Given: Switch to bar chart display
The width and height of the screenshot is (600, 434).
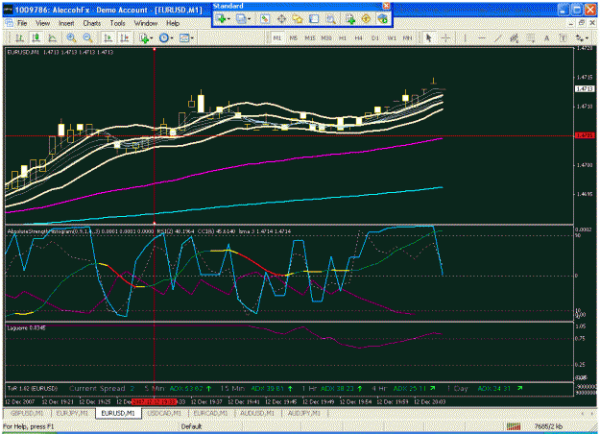Looking at the screenshot, I should click(x=19, y=37).
